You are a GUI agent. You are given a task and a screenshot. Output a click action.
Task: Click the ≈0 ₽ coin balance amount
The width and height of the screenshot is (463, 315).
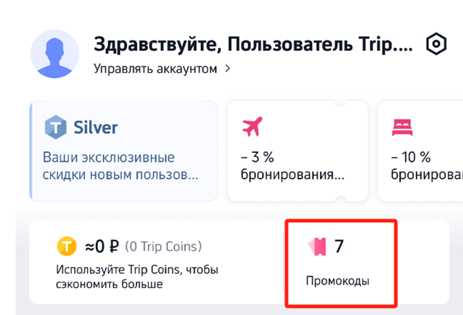pyautogui.click(x=104, y=246)
